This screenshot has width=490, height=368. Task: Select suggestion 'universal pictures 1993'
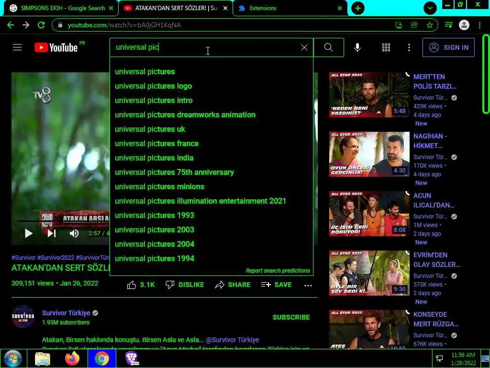click(x=211, y=216)
